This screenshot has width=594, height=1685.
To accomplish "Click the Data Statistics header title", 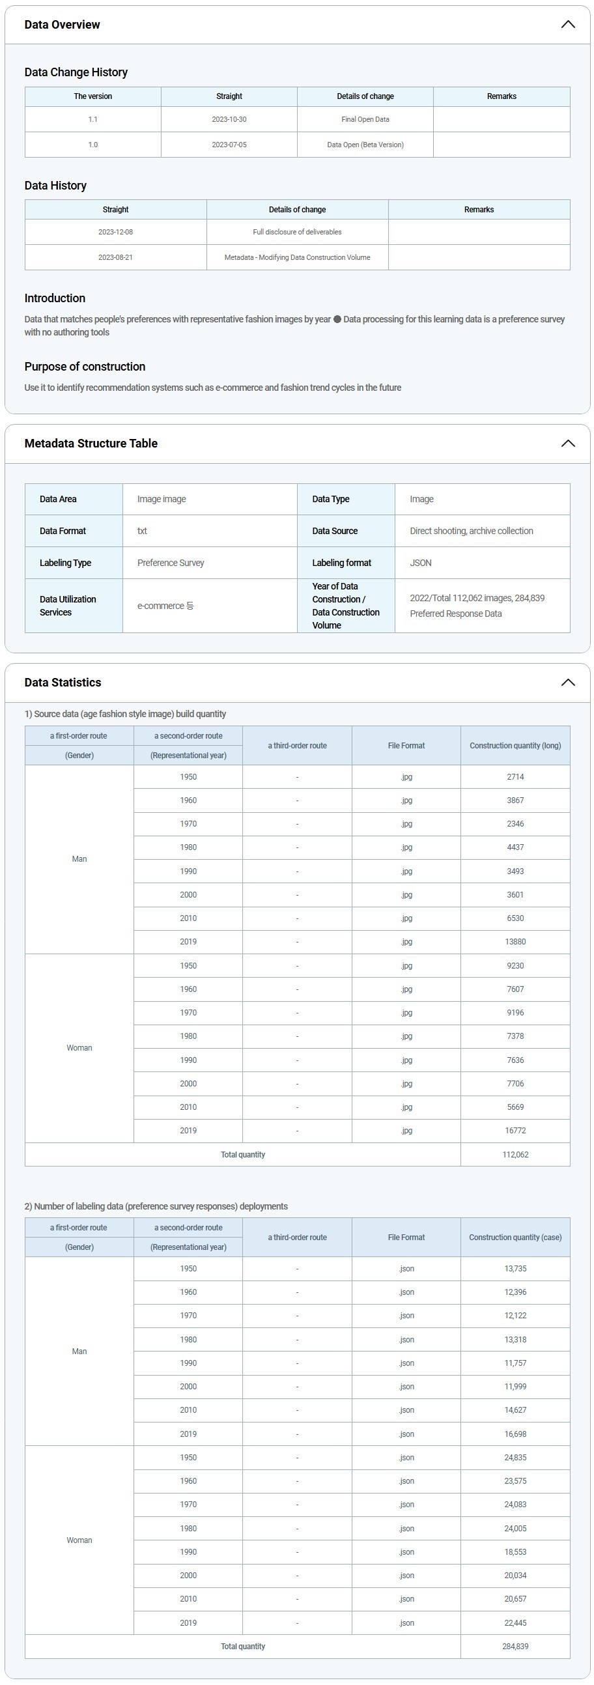I will click(63, 682).
